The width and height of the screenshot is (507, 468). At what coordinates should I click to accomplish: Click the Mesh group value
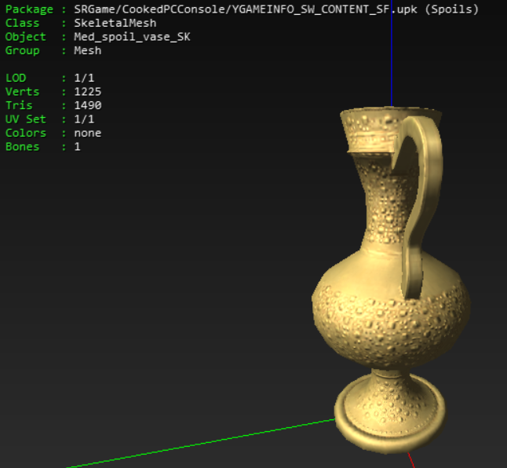tap(88, 51)
